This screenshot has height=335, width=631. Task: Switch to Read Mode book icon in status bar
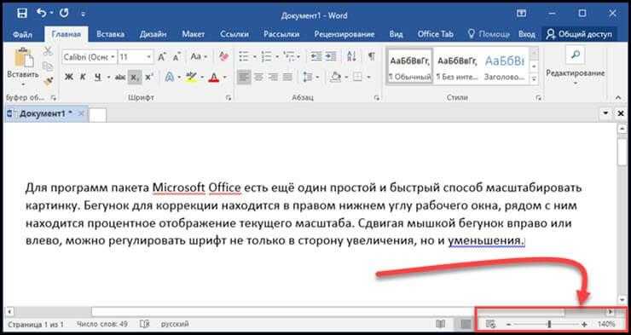[x=441, y=324]
